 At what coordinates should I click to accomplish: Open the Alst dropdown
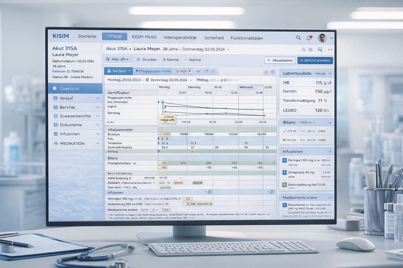(183, 71)
